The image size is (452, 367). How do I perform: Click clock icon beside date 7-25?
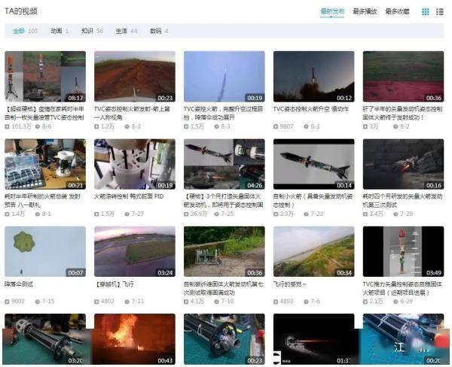click(x=216, y=214)
